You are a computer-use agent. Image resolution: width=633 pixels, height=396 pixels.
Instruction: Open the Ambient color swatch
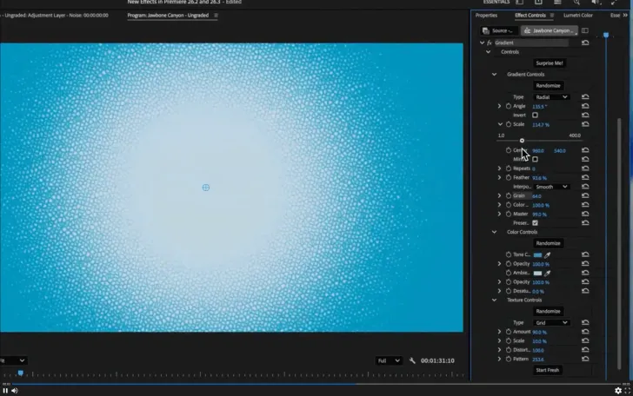pyautogui.click(x=537, y=273)
